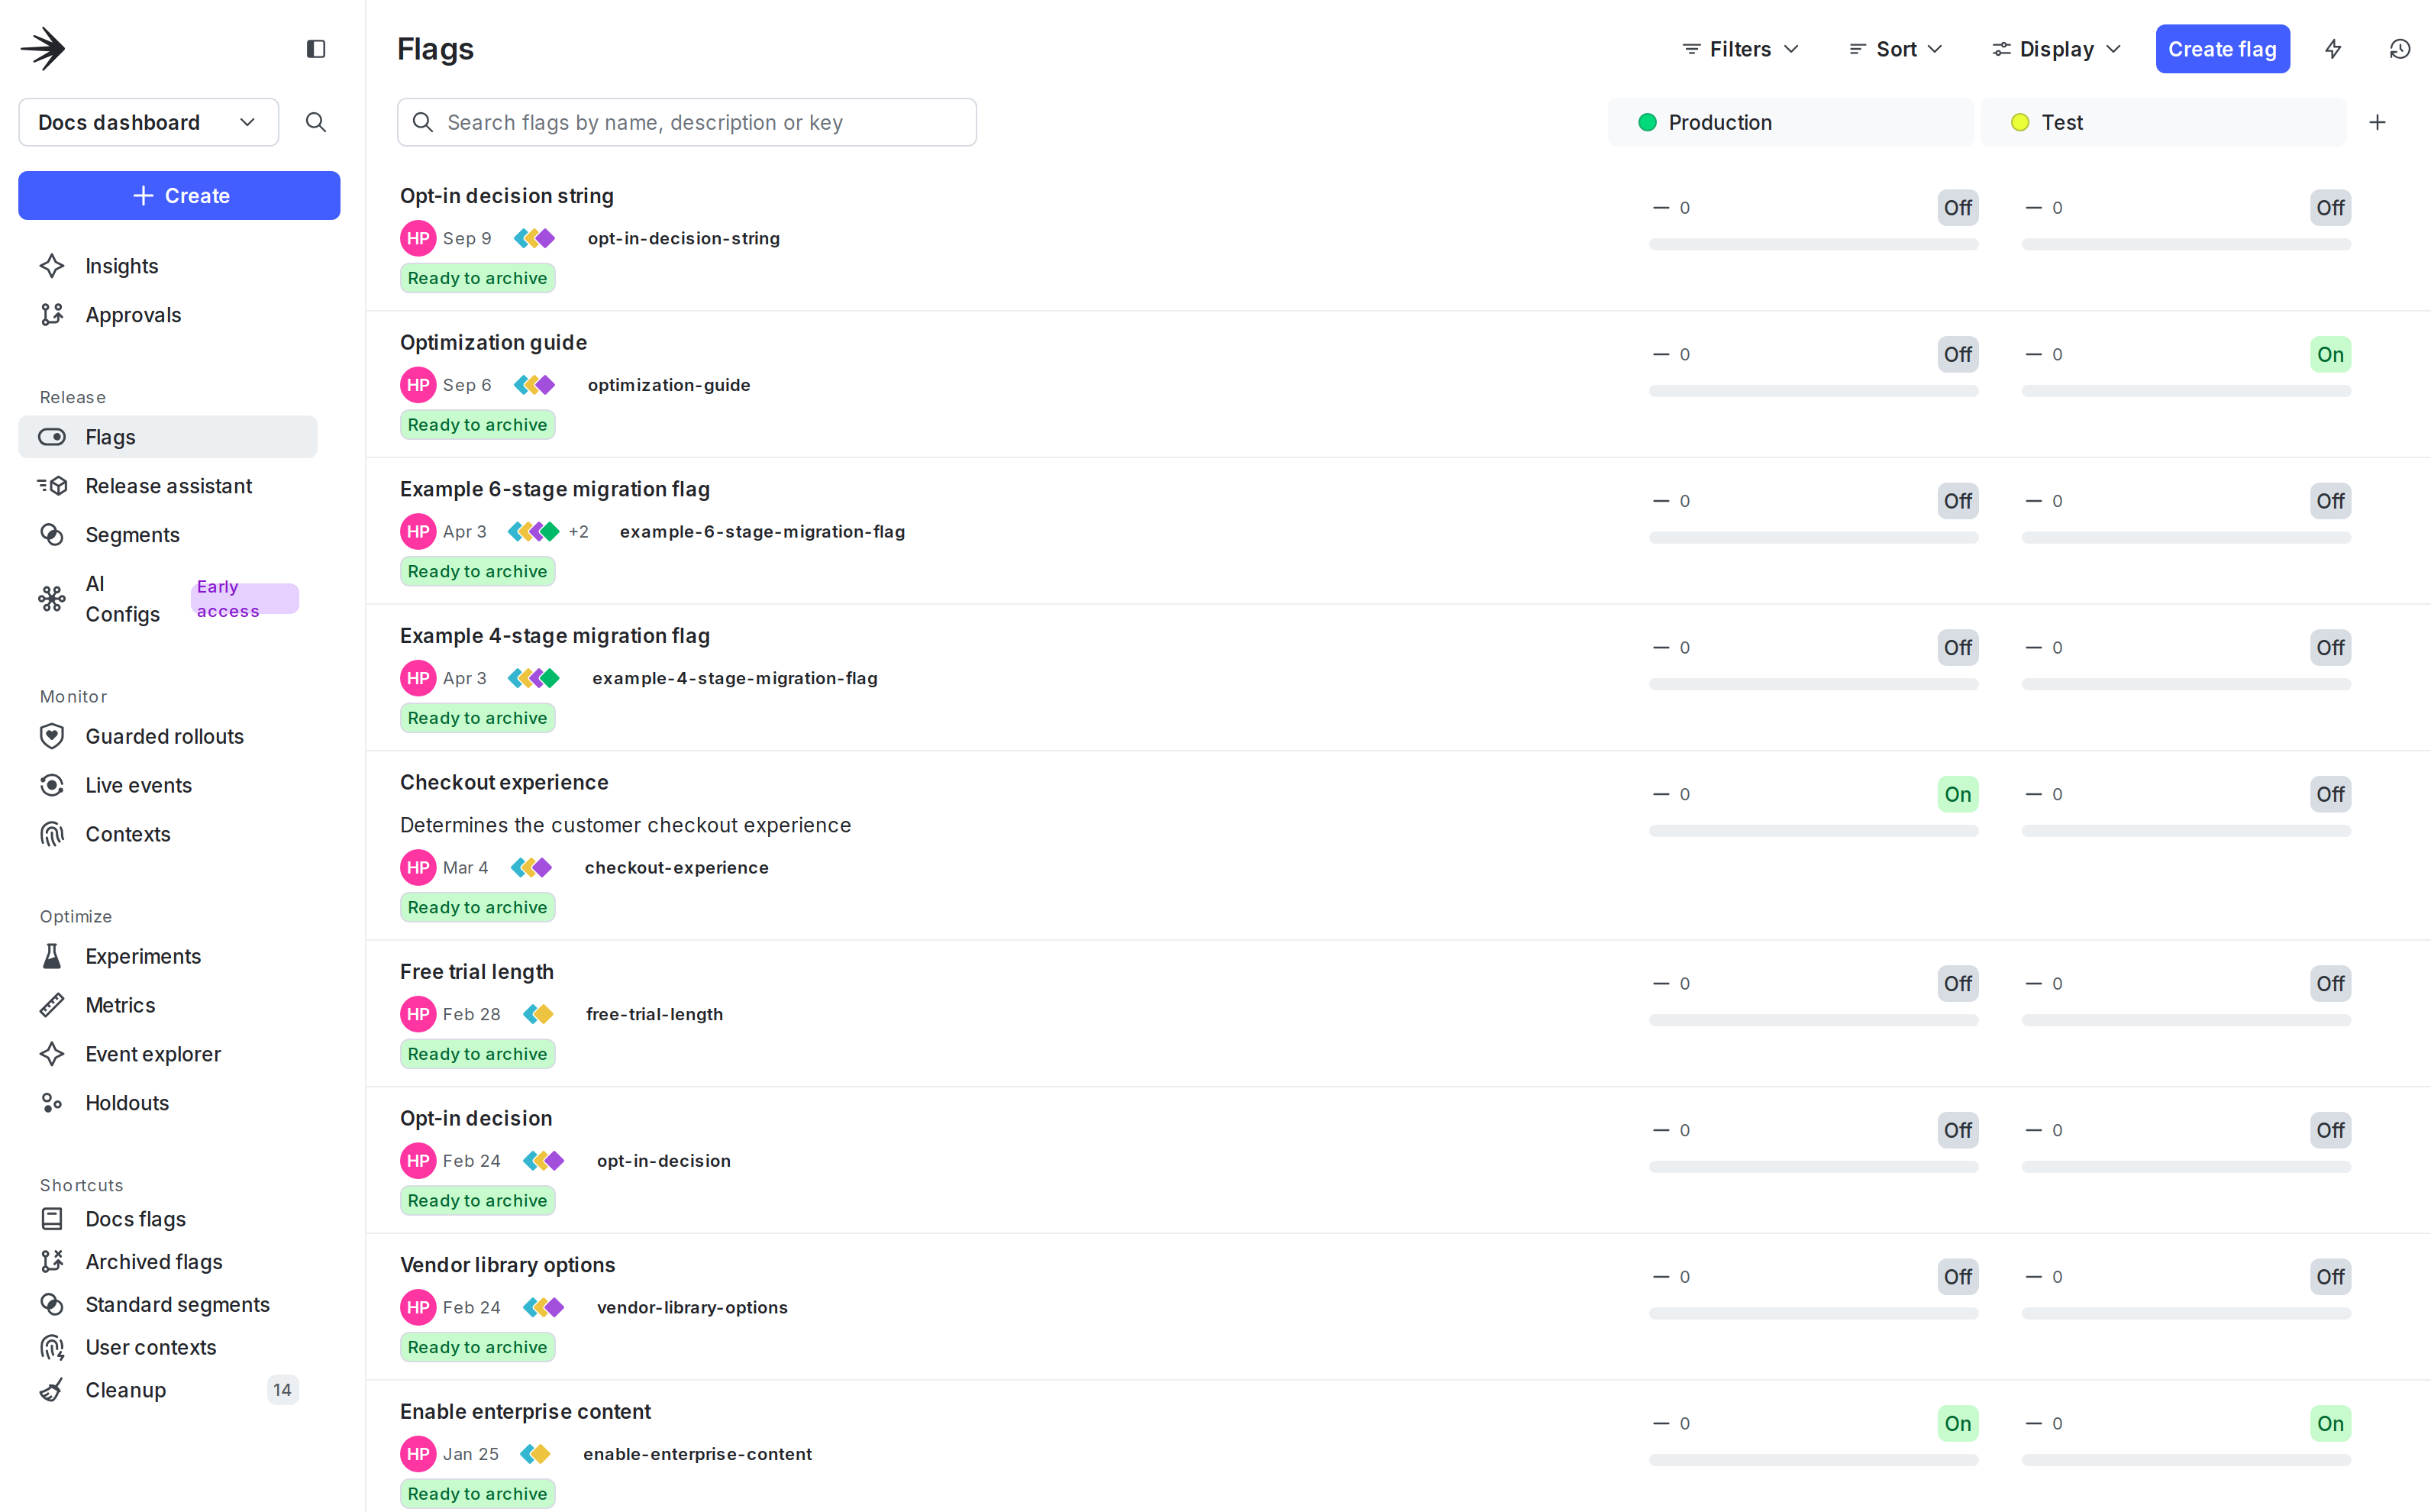Image resolution: width=2431 pixels, height=1512 pixels.
Task: Turn off the Test toggle for Optimization guide
Action: coord(2330,353)
